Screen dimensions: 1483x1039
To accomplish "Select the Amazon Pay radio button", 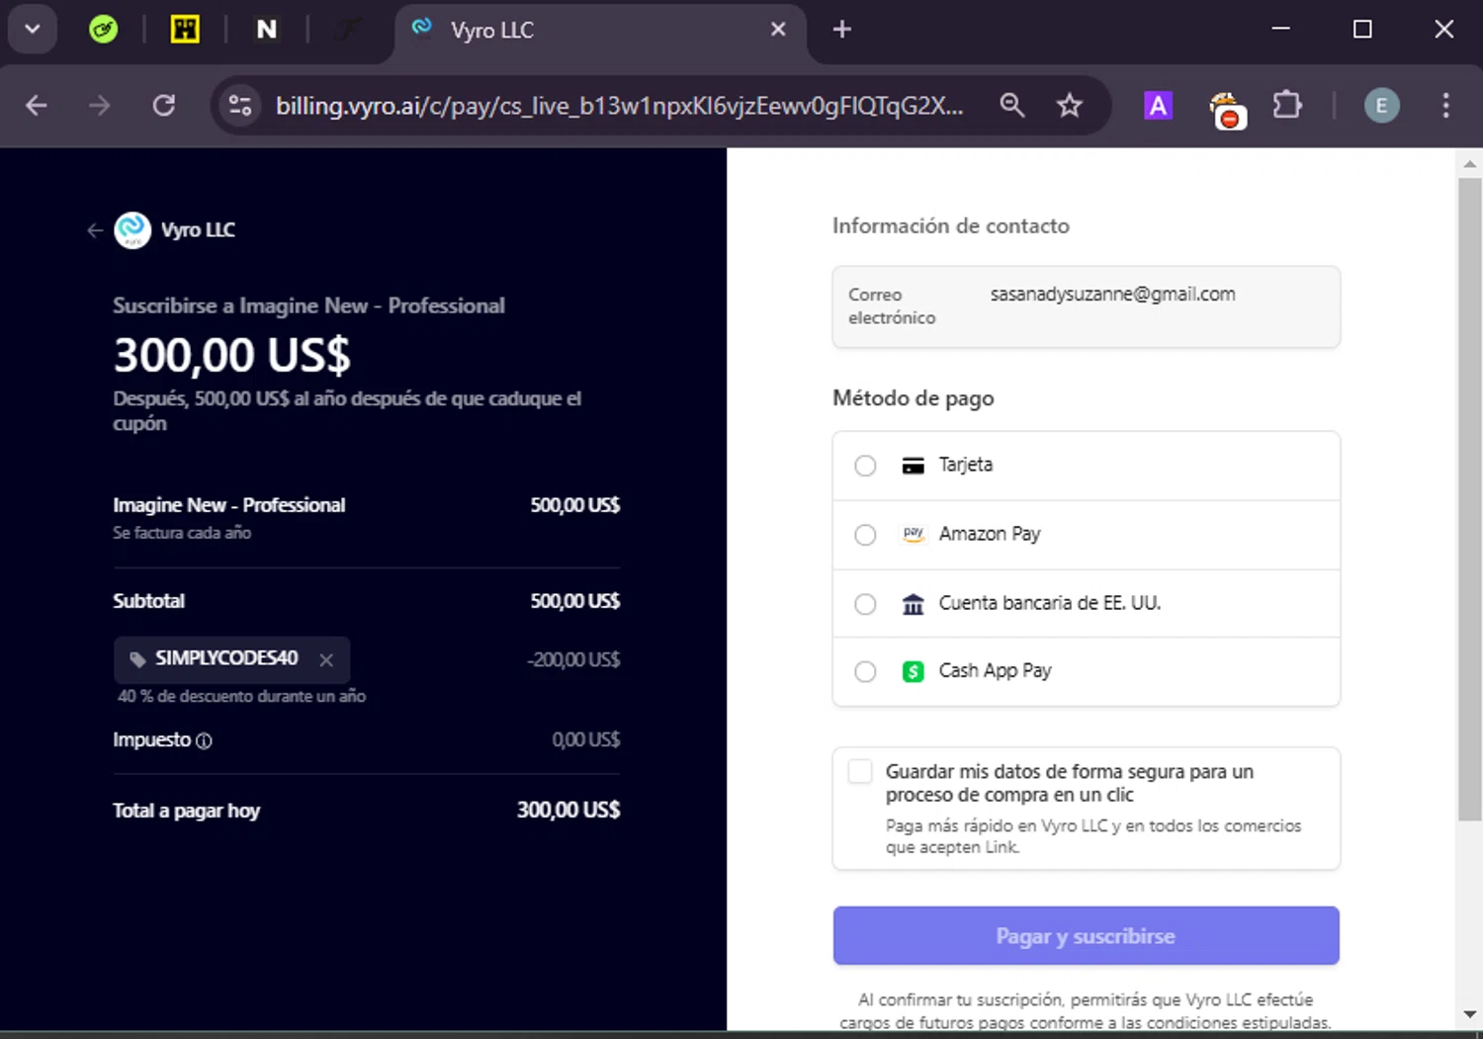I will 865,535.
